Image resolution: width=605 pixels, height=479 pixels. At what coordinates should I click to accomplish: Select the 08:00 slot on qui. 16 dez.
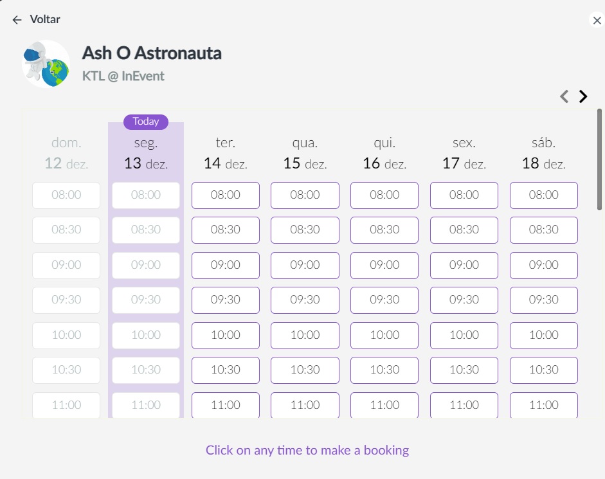pos(384,195)
